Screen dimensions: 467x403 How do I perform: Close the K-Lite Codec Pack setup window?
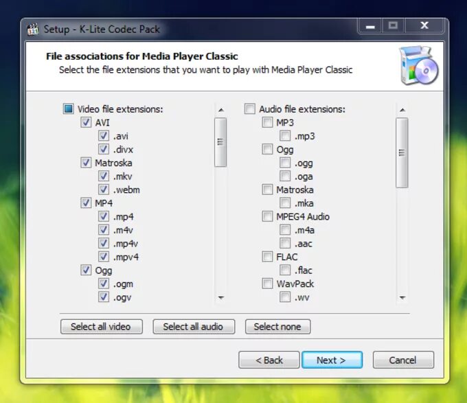(x=424, y=26)
